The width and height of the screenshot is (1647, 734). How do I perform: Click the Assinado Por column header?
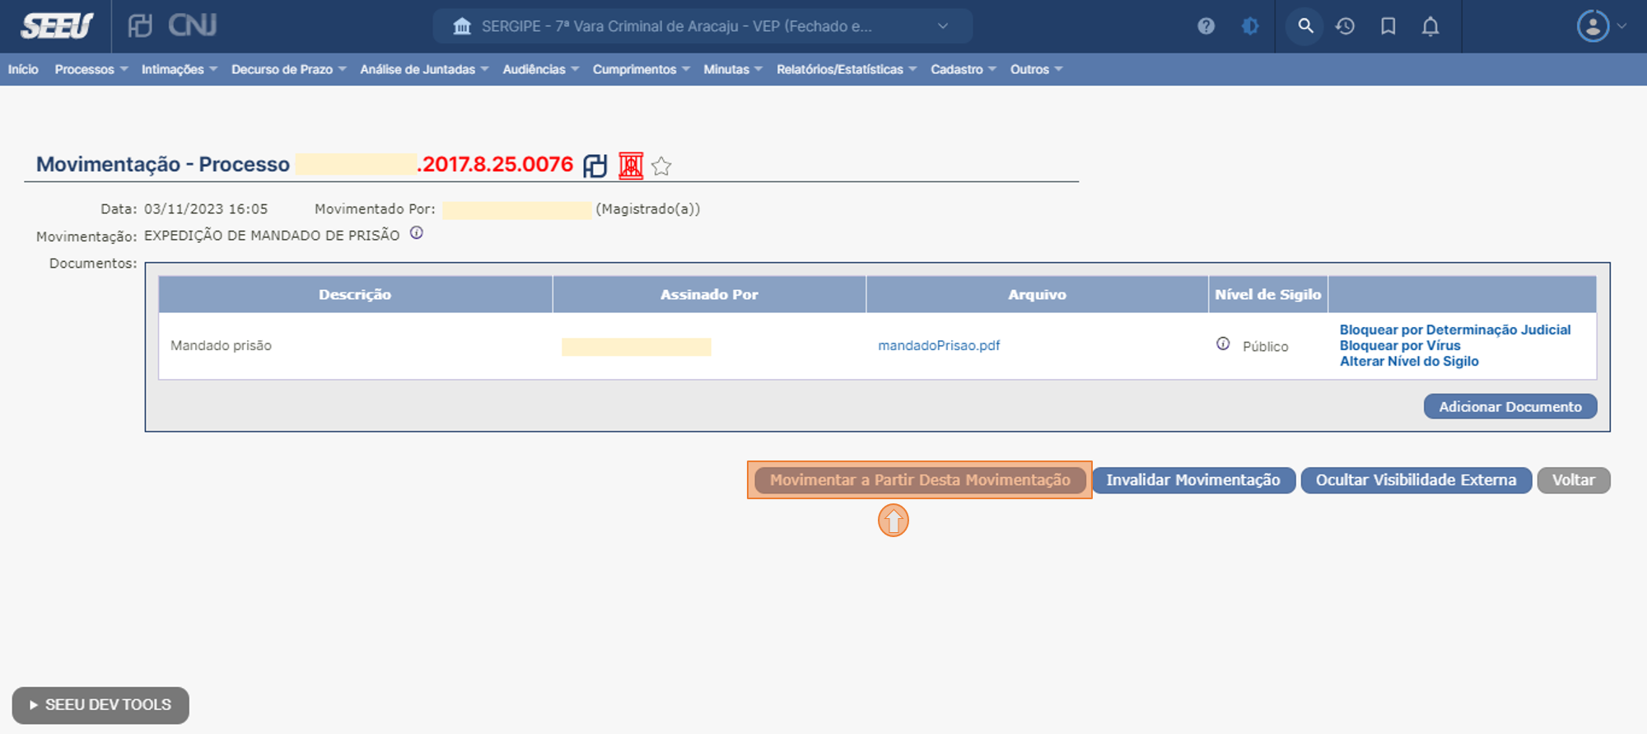709,294
